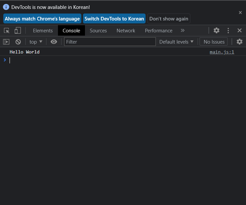Select the Console tab
Screen dimensions: 246x205
[71, 30]
